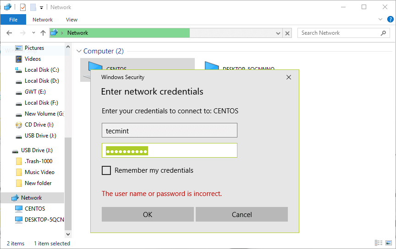The height and width of the screenshot is (249, 396).
Task: Stop loading with the address bar X
Action: pyautogui.click(x=287, y=33)
